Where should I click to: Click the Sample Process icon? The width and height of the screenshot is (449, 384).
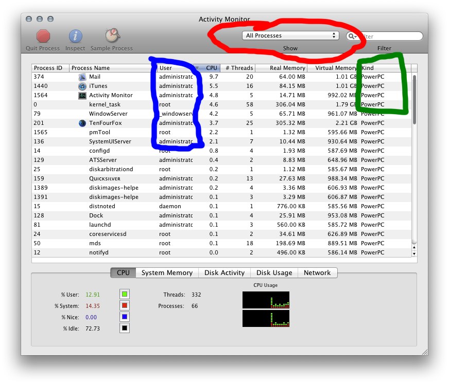(x=112, y=36)
